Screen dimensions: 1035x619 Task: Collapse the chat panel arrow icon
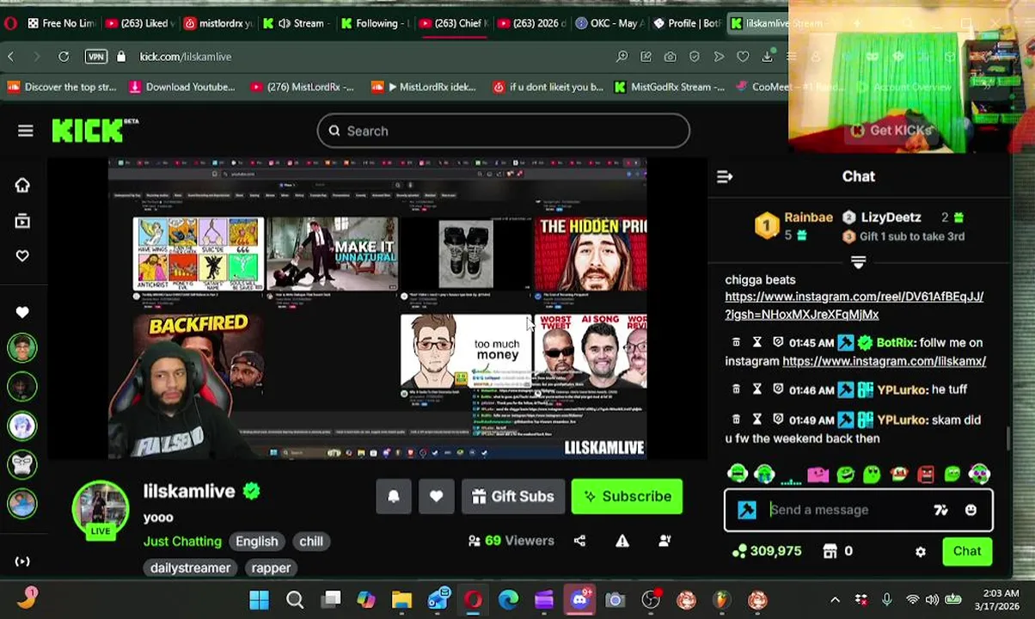(x=725, y=176)
